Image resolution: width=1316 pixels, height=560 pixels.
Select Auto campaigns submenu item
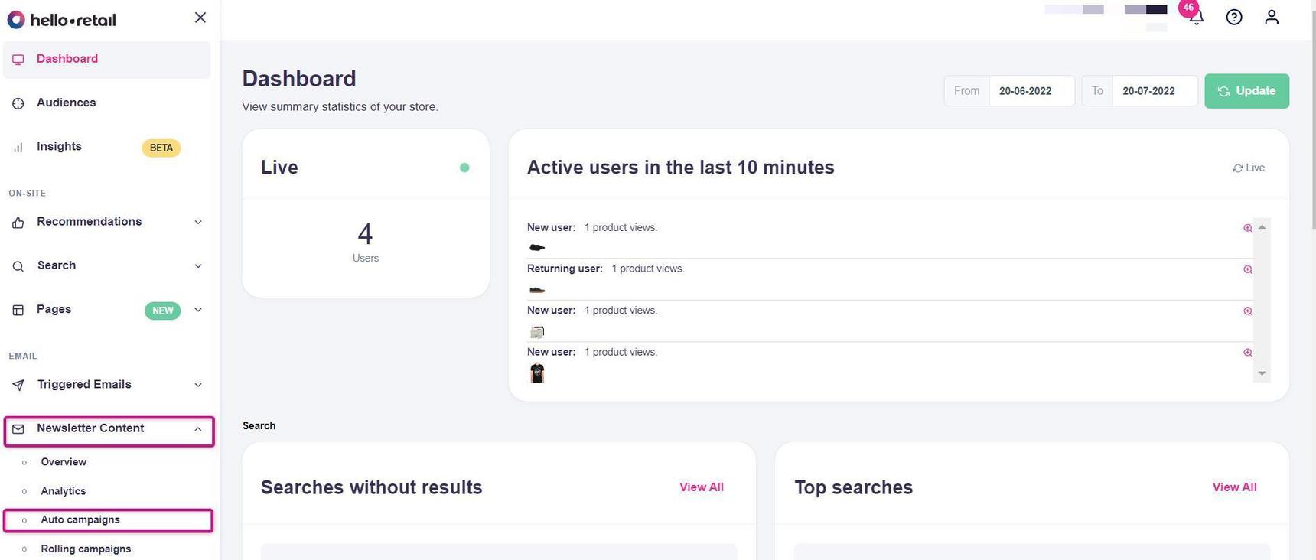pyautogui.click(x=80, y=520)
